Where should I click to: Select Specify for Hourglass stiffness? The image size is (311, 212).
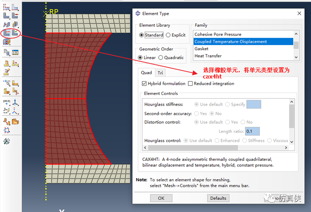pos(227,104)
